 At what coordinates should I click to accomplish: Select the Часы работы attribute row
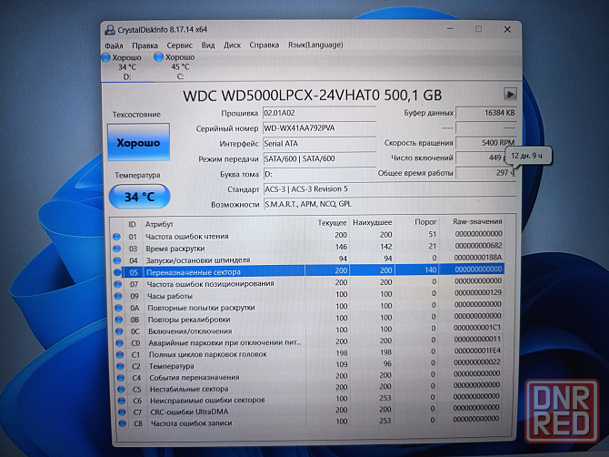point(310,294)
